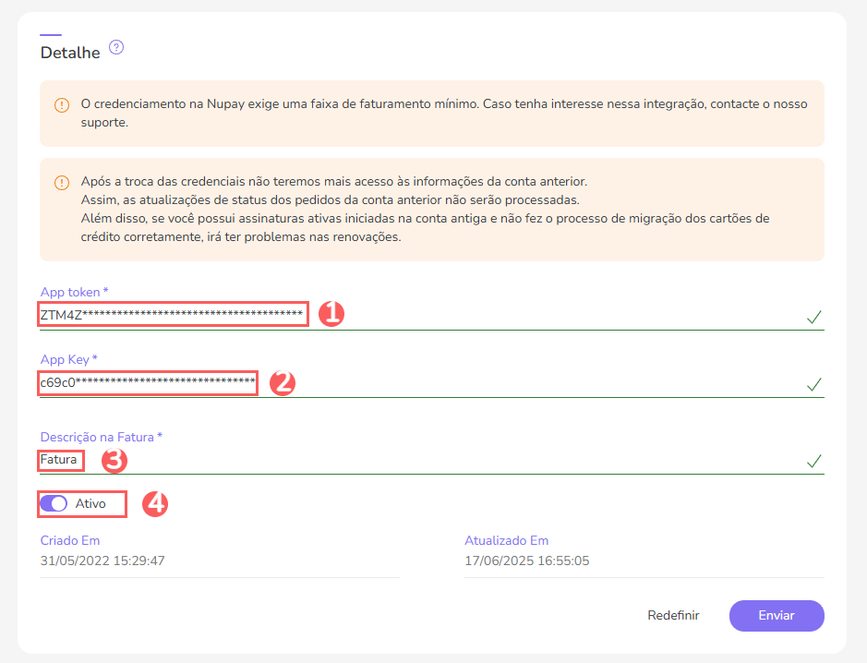Toggle the Ativo switch off
The width and height of the screenshot is (867, 663).
[54, 504]
